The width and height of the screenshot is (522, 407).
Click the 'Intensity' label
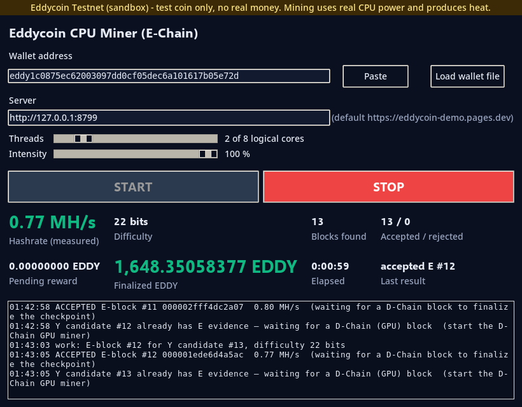tap(27, 154)
